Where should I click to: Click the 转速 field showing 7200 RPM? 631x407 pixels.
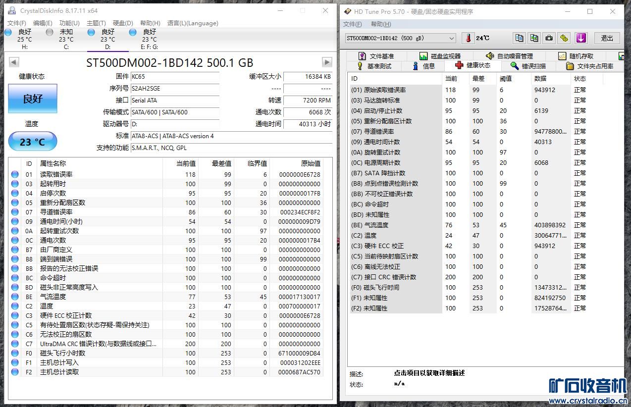308,101
